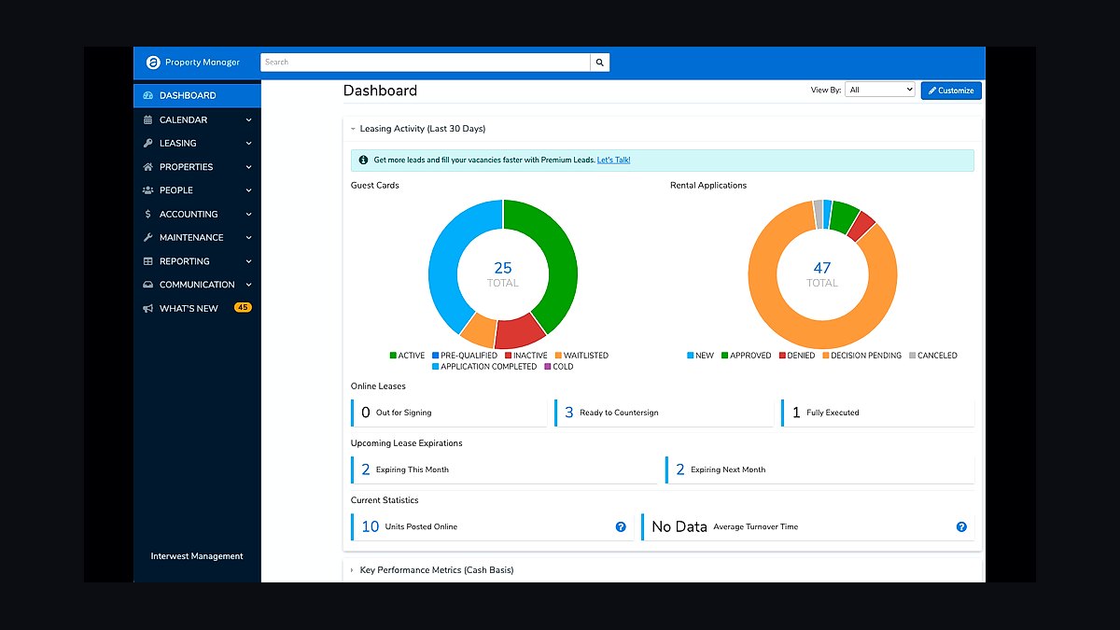
Task: Toggle APPLICATION COMPLETED legend swatch
Action: [x=436, y=367]
